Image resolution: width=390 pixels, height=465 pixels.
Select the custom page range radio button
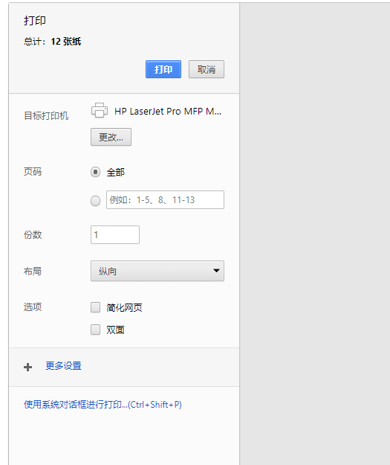tap(95, 201)
